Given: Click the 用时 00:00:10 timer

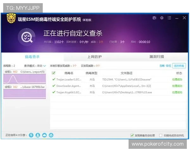Looking at the screenshot, I should (140, 42).
